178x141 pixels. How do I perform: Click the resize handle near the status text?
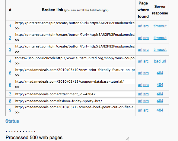tap(127, 139)
